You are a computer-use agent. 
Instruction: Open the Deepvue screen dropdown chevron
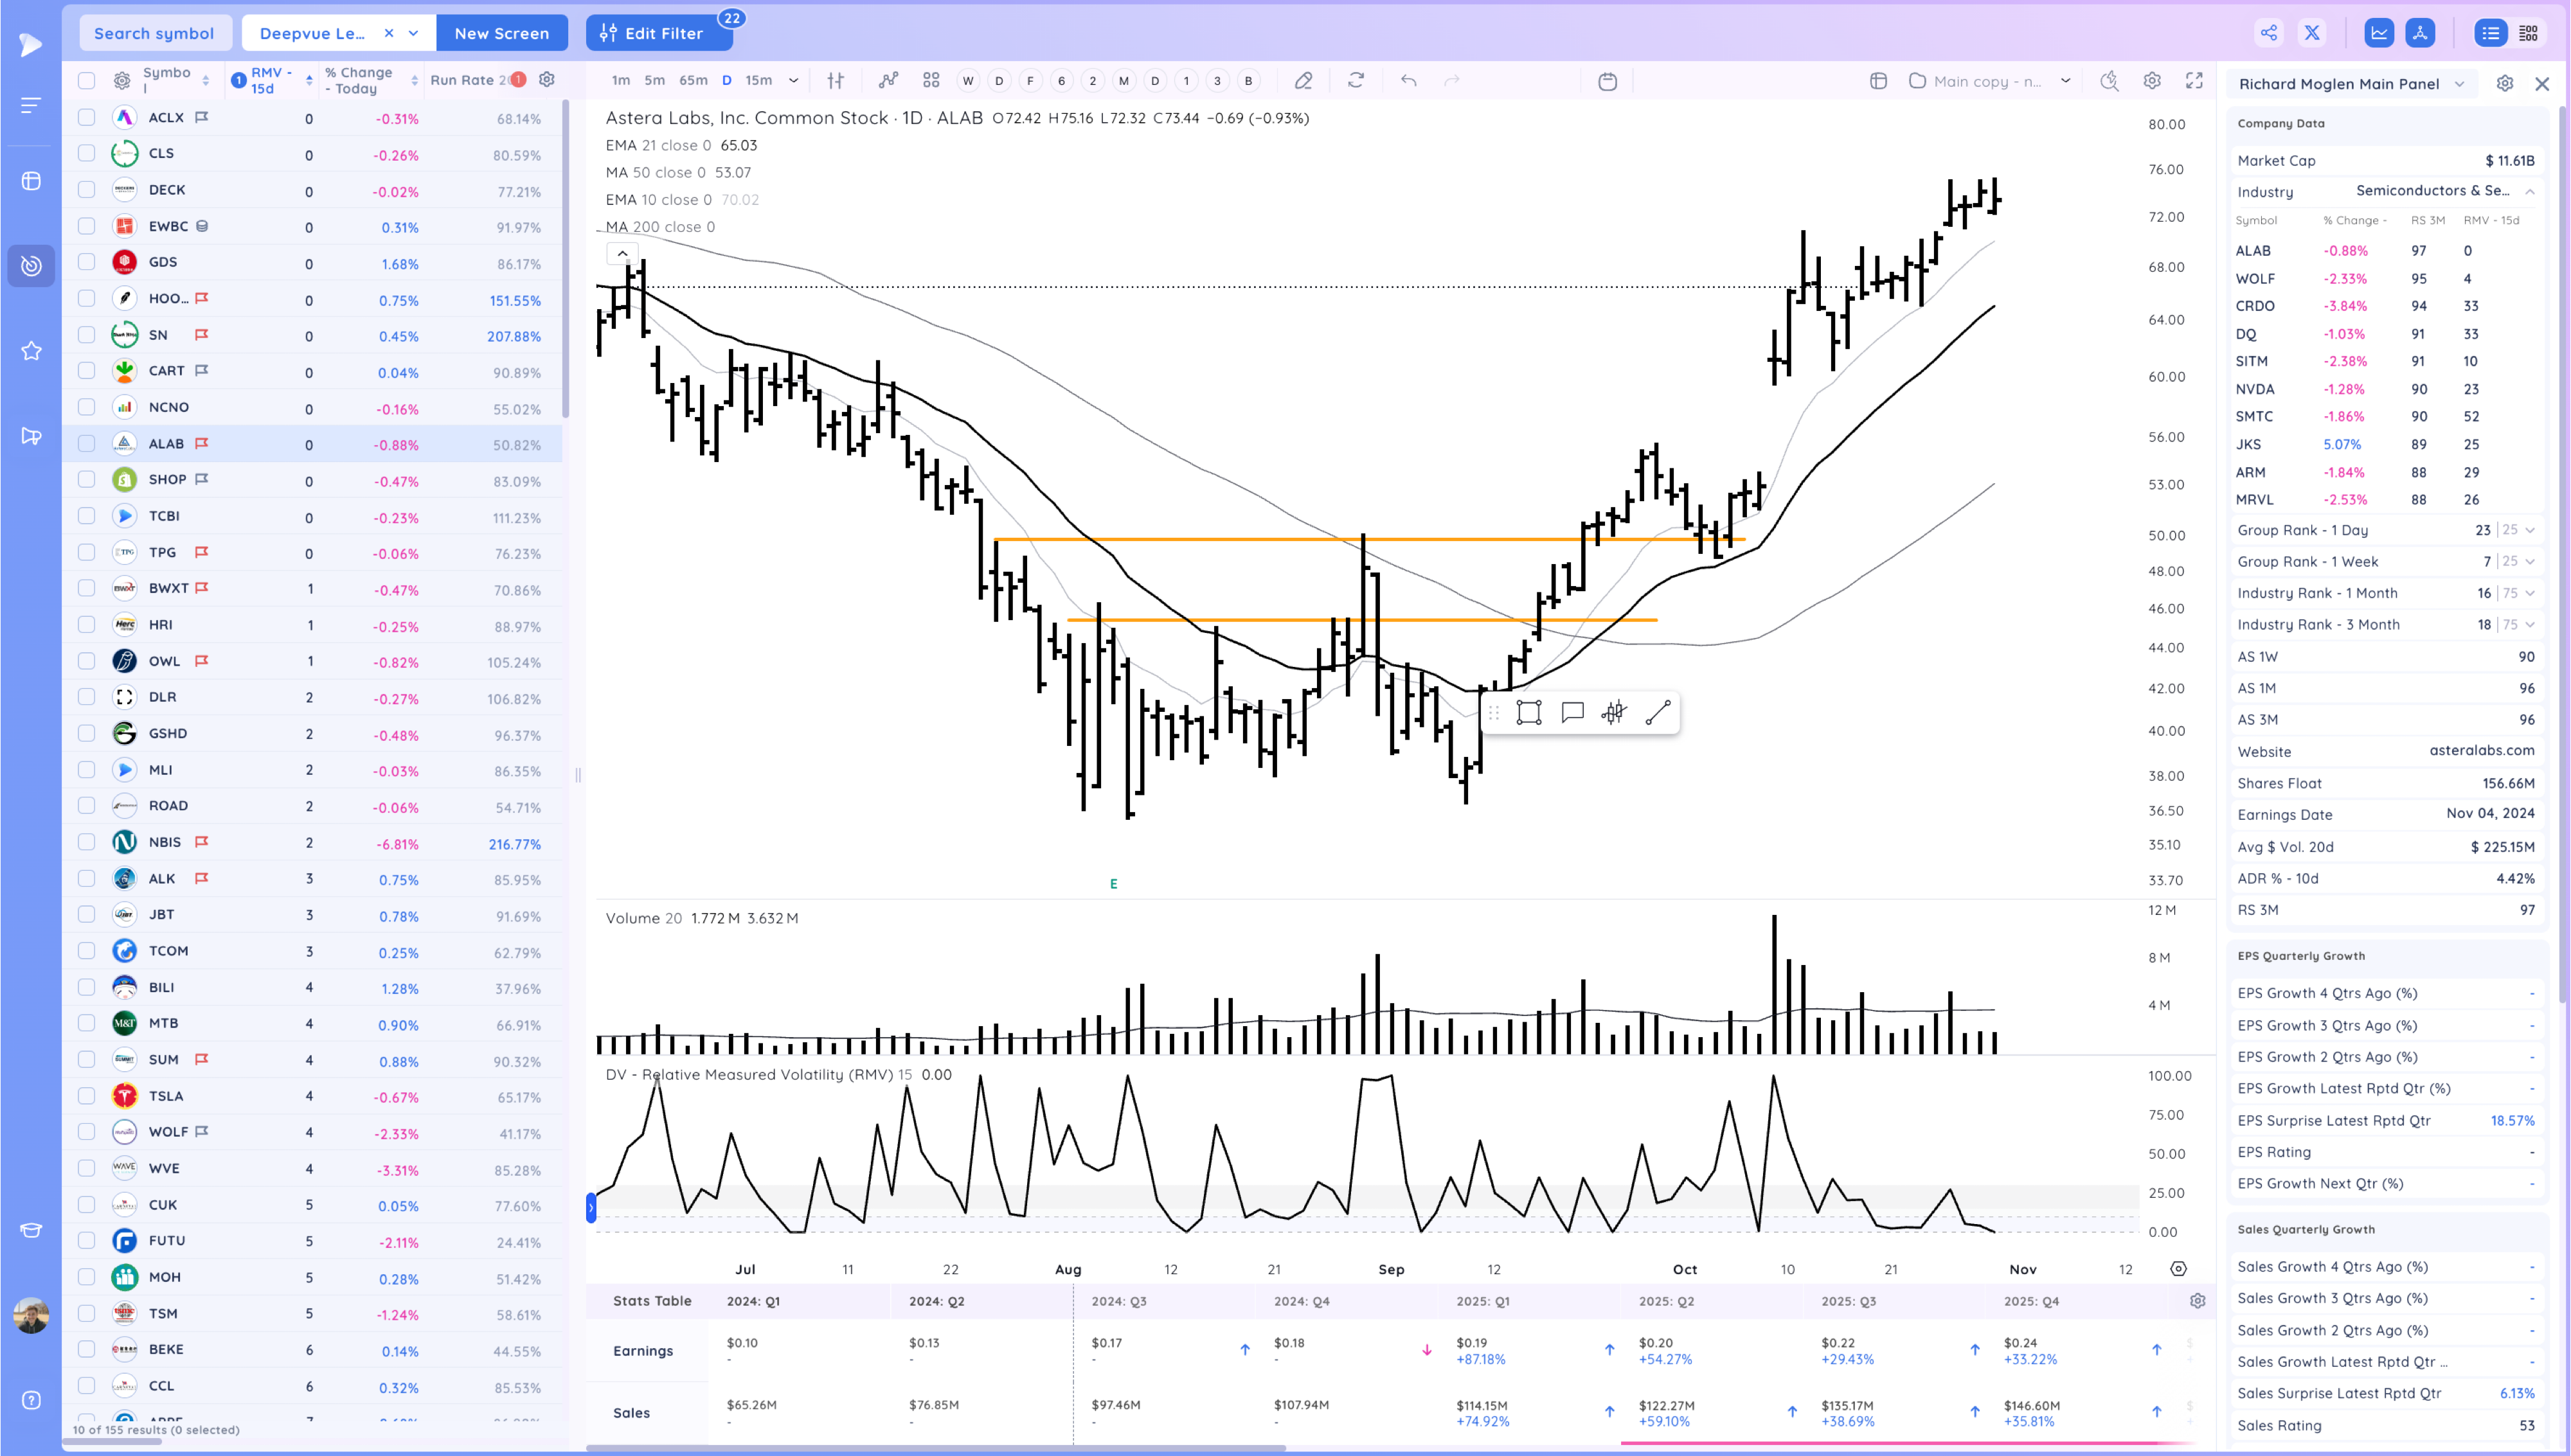(413, 33)
